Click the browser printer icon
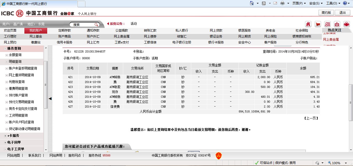 point(282,3)
